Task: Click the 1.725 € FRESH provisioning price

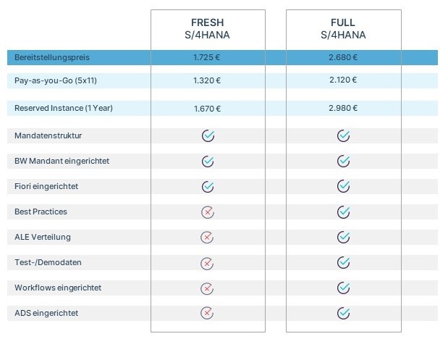Action: click(207, 57)
